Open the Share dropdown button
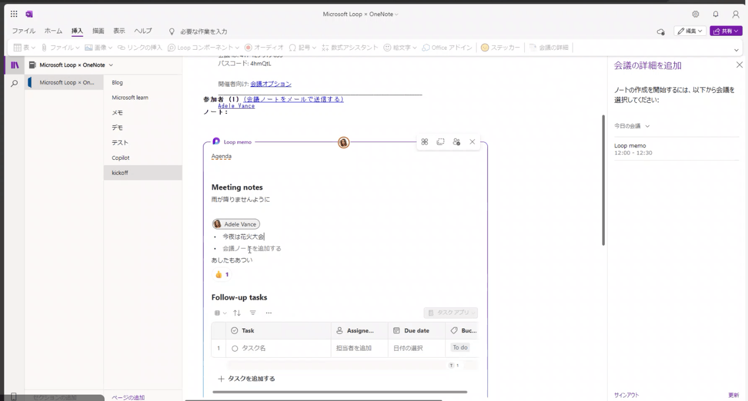Screen dimensions: 748x401 point(726,31)
